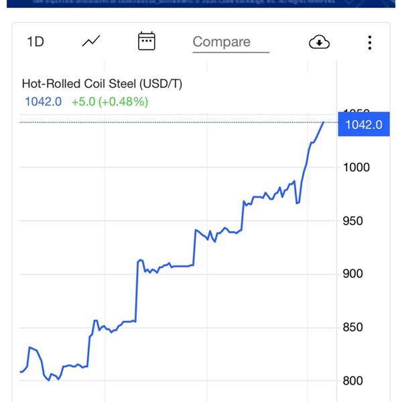
Task: Open the calendar date range picker
Action: 146,41
